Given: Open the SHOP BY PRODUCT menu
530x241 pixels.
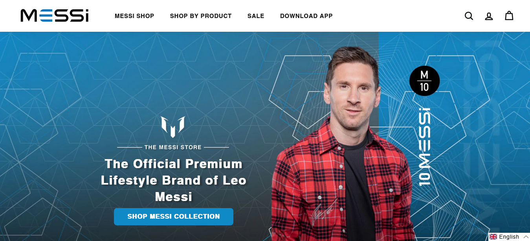Looking at the screenshot, I should [x=201, y=16].
